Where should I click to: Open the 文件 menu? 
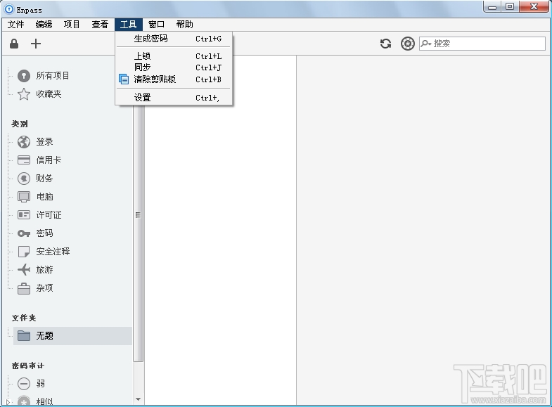16,25
